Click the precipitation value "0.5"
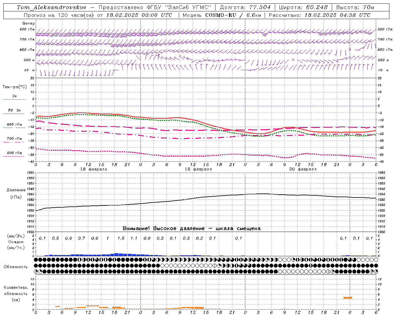Viewport: 394px width, 315px height. pyautogui.click(x=55, y=238)
